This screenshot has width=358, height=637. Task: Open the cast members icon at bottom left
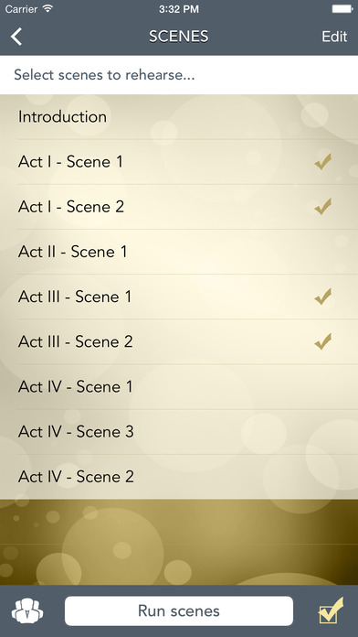tap(27, 611)
